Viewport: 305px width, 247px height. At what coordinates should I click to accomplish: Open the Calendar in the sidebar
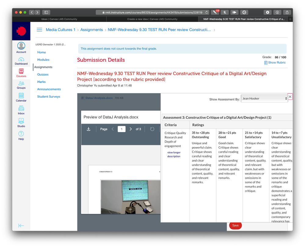[21, 97]
